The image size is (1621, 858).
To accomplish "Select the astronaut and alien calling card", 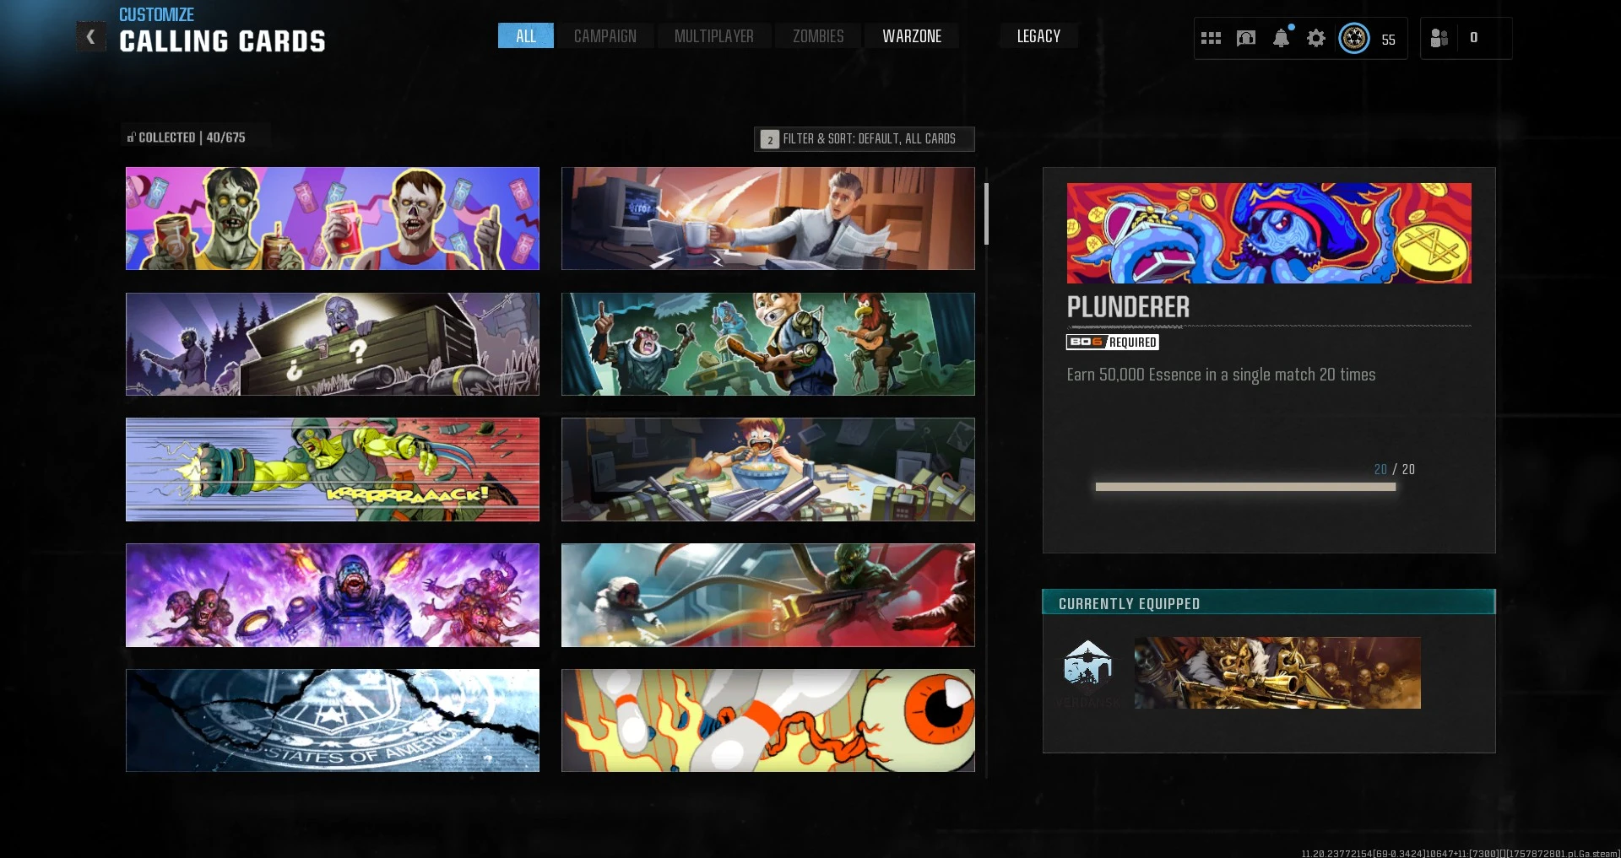I will (768, 596).
